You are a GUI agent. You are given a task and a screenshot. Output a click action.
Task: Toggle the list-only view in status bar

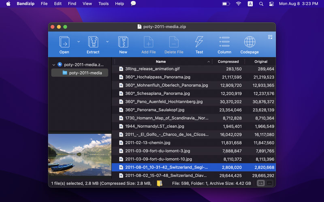coord(269,183)
